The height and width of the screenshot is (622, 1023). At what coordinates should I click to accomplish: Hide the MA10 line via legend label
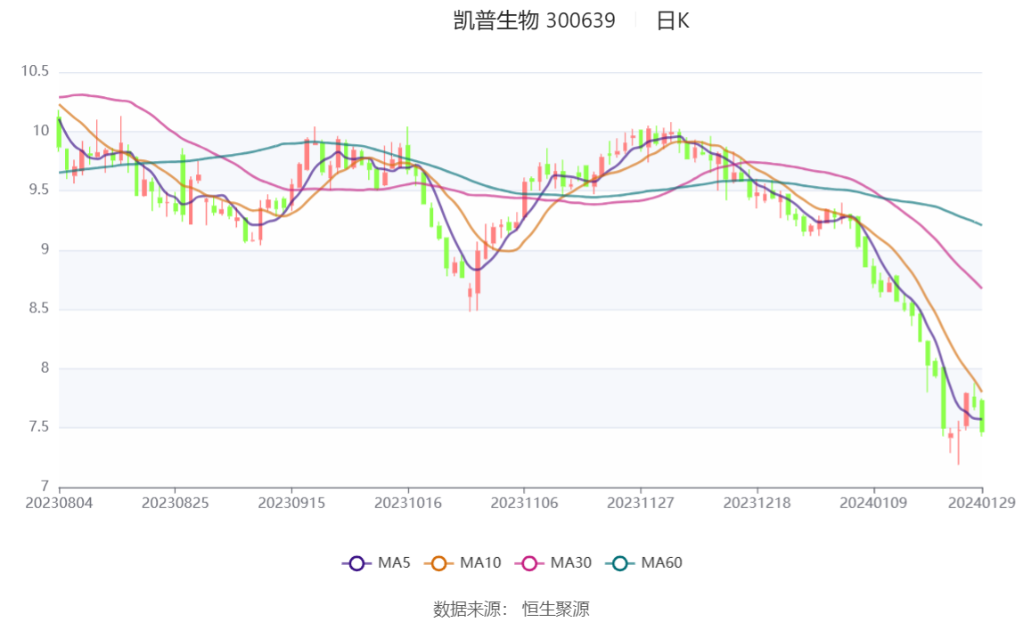(x=480, y=562)
